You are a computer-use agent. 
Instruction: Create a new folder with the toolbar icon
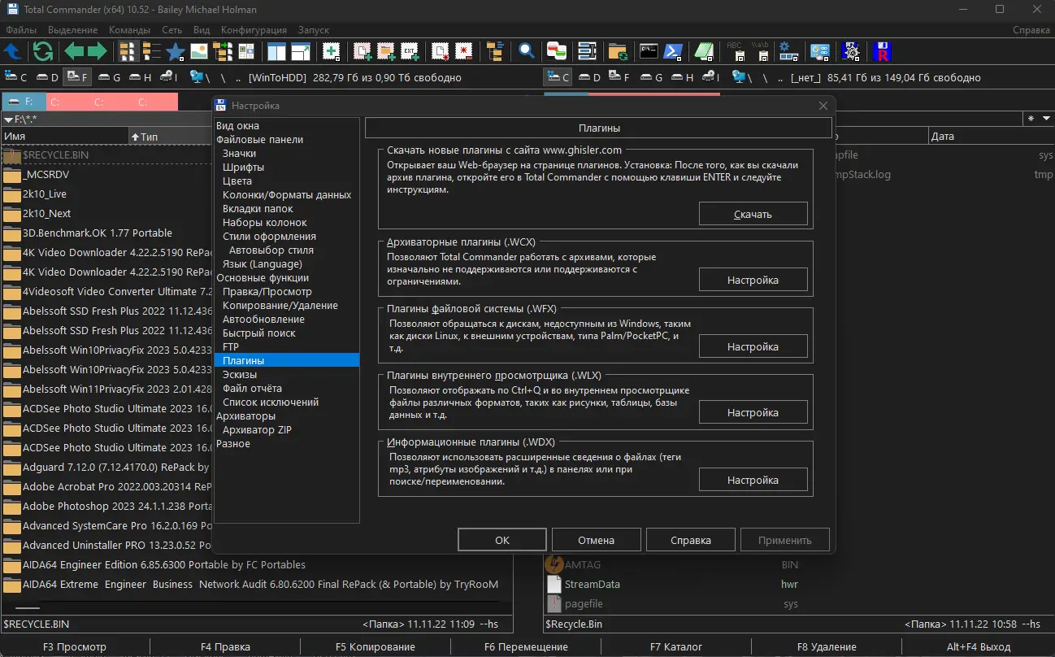click(x=386, y=51)
